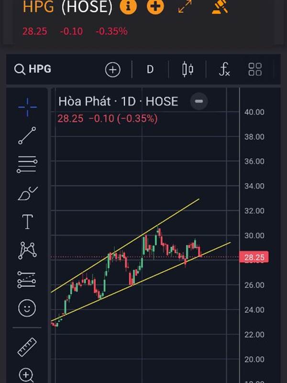The image size is (287, 383).
Task: Click the orange info icon beside HPG
Action: (128, 6)
